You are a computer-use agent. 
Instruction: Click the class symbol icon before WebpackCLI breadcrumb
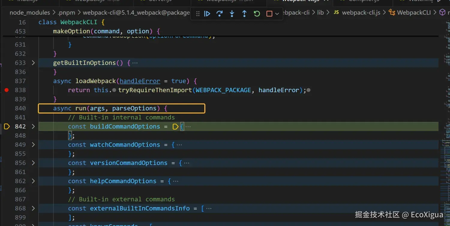(x=392, y=13)
